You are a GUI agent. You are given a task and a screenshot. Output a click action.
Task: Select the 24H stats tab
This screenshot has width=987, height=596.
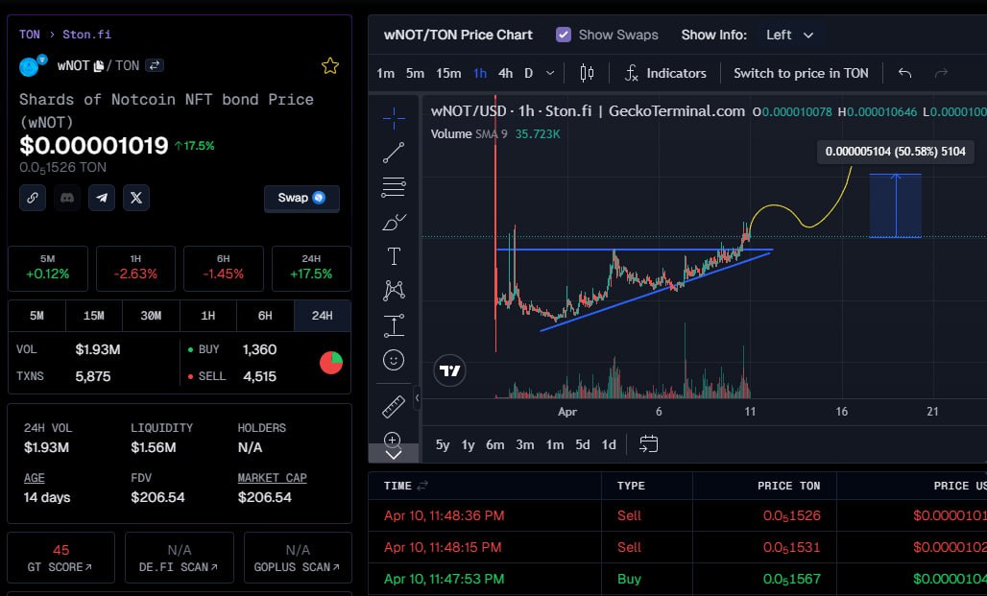point(323,316)
